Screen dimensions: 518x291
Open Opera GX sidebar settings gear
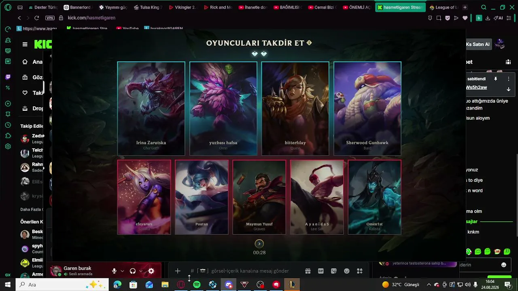click(8, 146)
